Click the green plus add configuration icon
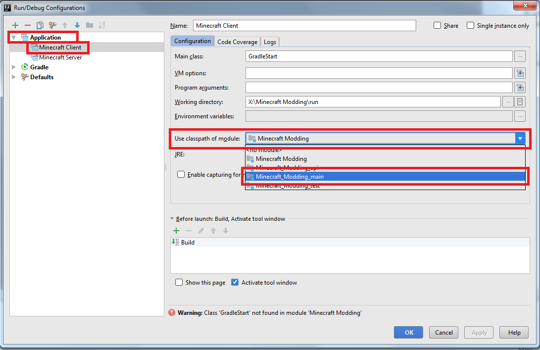This screenshot has width=540, height=350. 15,25
